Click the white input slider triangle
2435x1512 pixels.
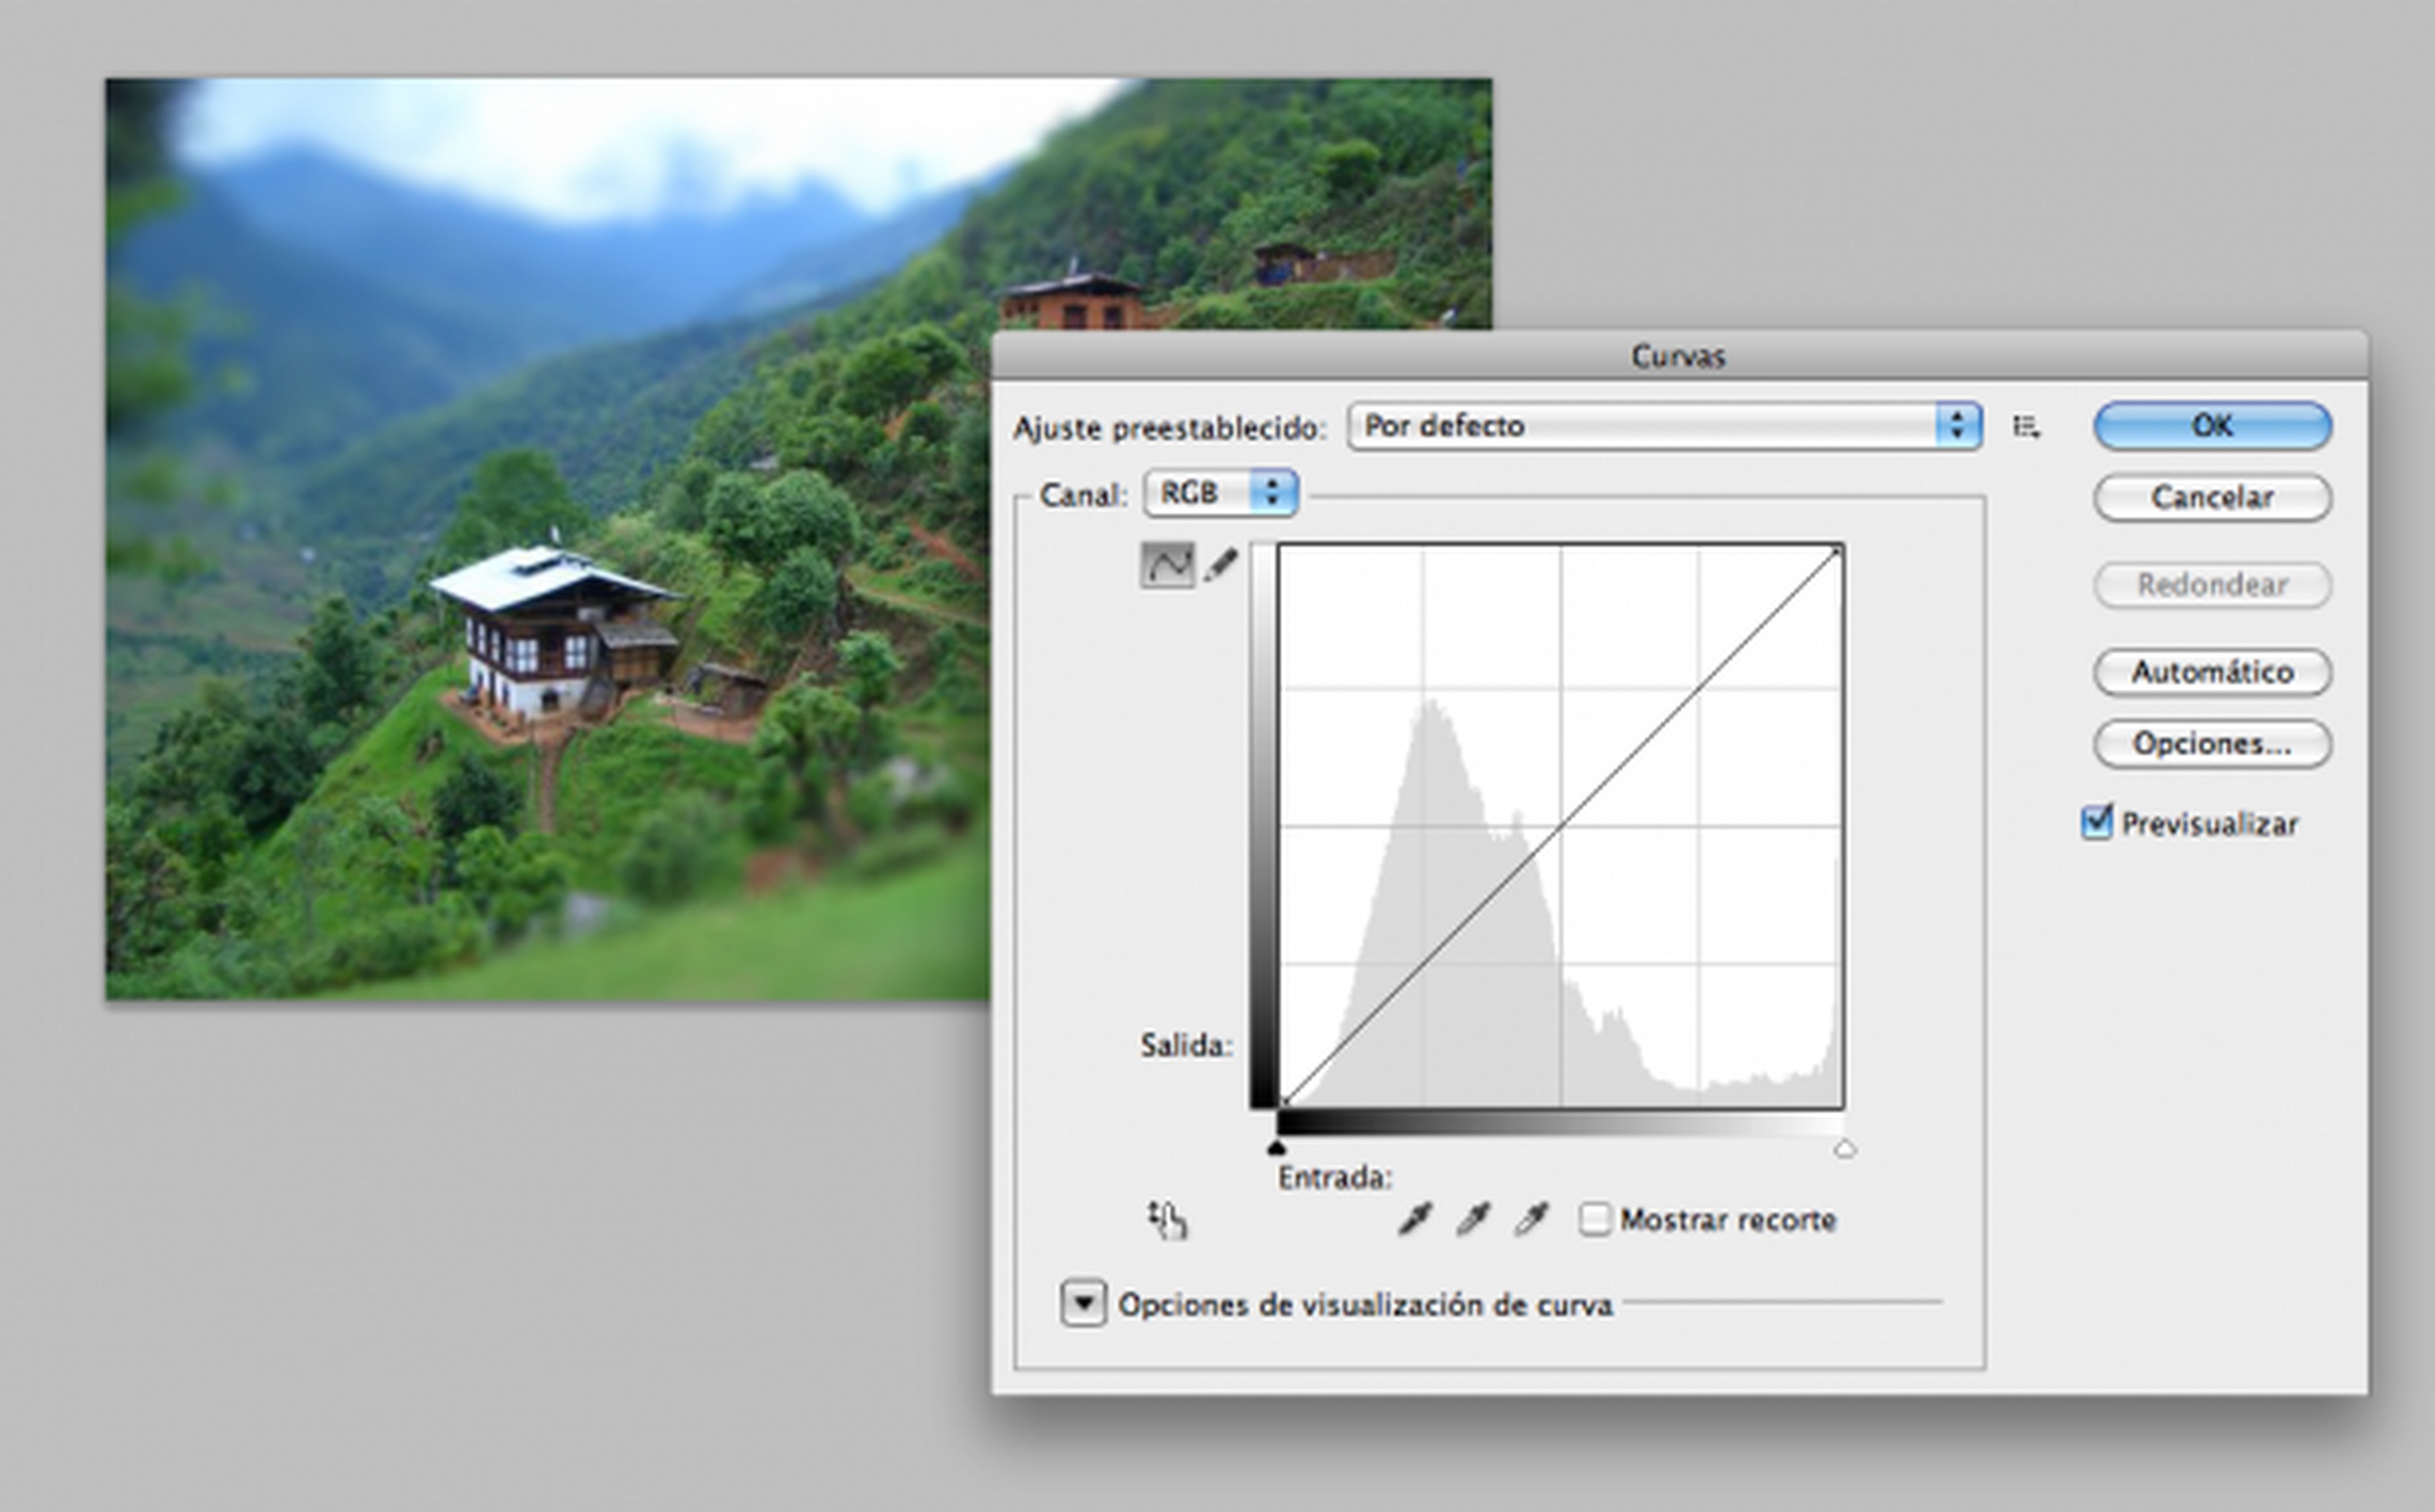tap(1845, 1149)
